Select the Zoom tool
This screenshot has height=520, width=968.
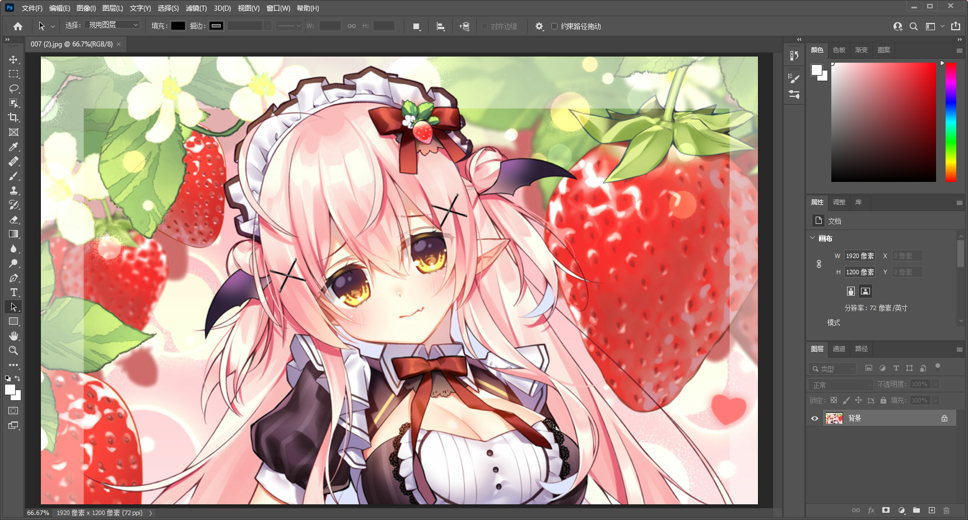point(13,350)
